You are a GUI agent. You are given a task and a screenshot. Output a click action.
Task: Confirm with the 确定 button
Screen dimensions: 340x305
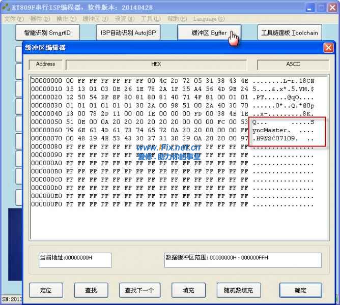pos(300,290)
